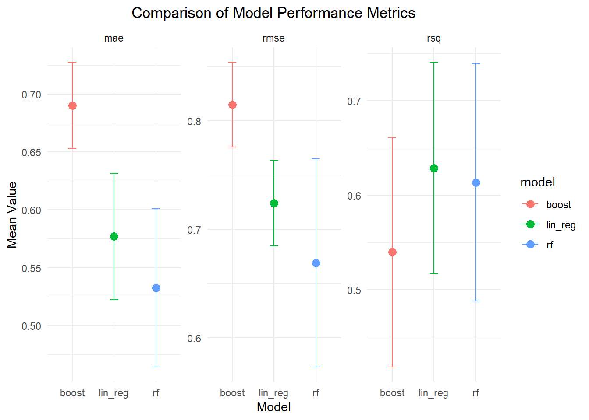Image resolution: width=589 pixels, height=420 pixels.
Task: Click the Model x-axis title
Action: [273, 407]
